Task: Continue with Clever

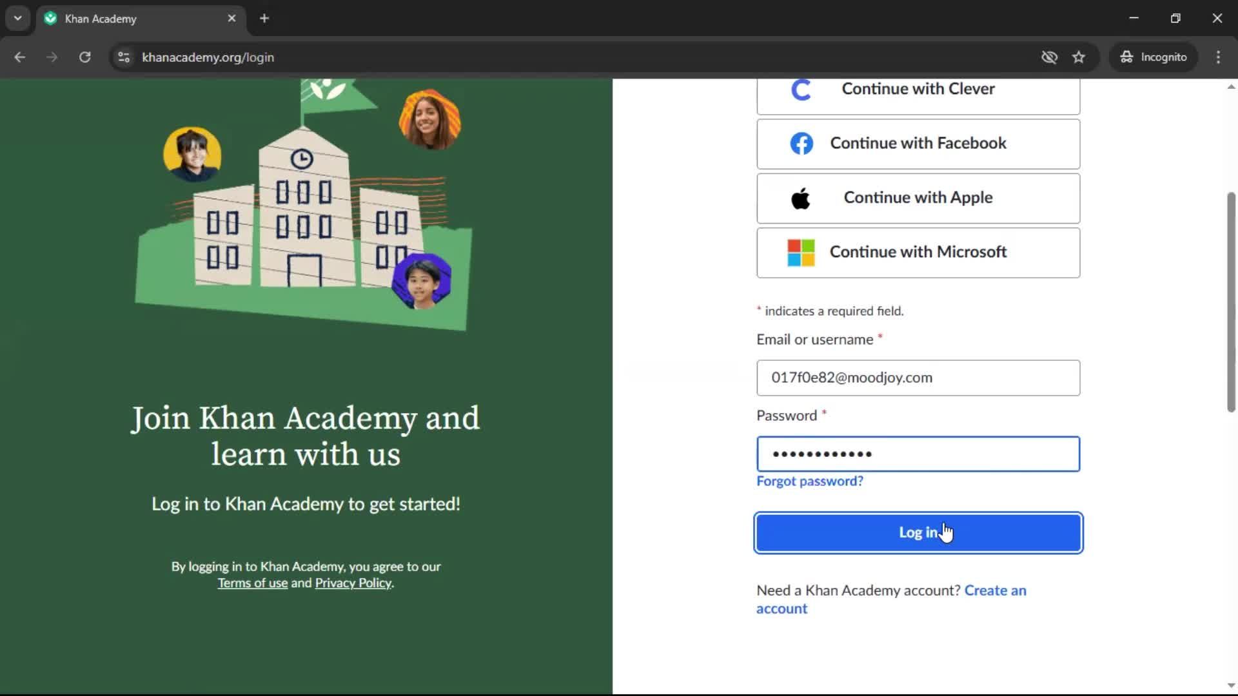Action: (x=918, y=95)
